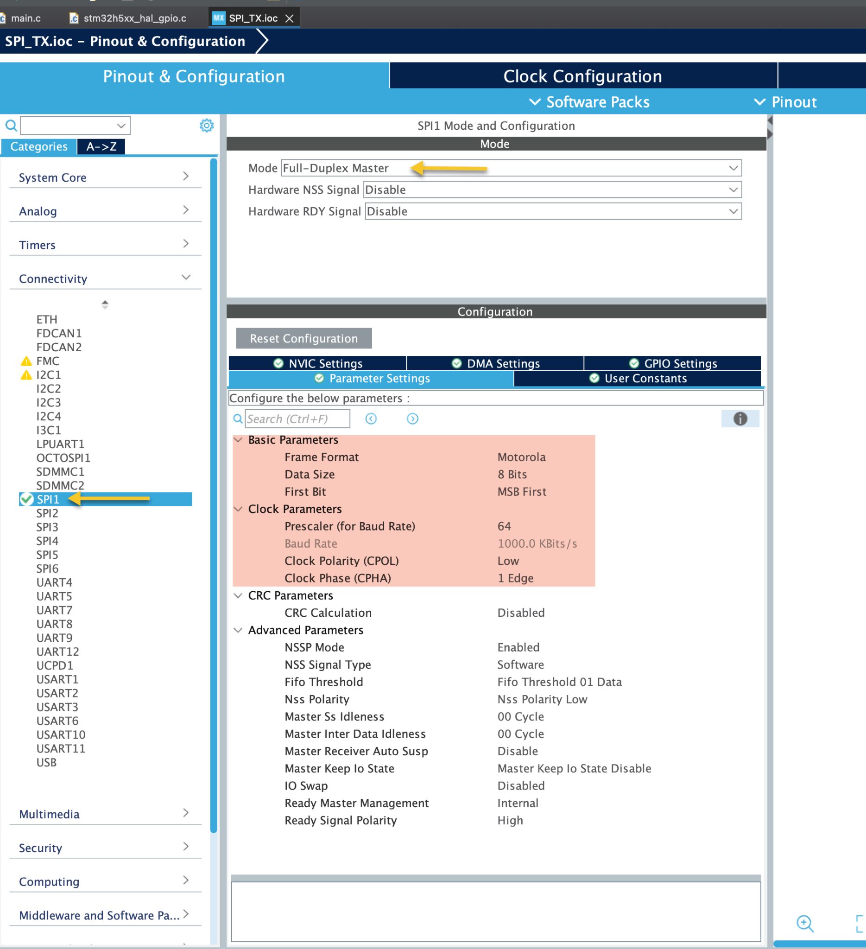The image size is (866, 949).
Task: Click the FMC warning triangle icon
Action: click(26, 361)
